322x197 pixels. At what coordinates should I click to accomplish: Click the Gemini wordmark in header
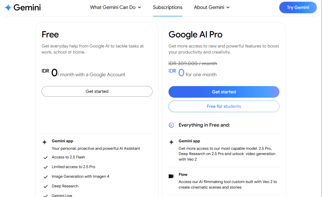27,8
